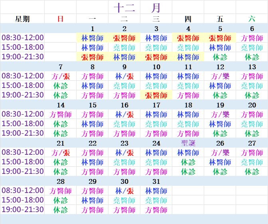Image resolution: width=268 pixels, height=224 pixels.
Task: Click date number 31
Action: point(156,181)
